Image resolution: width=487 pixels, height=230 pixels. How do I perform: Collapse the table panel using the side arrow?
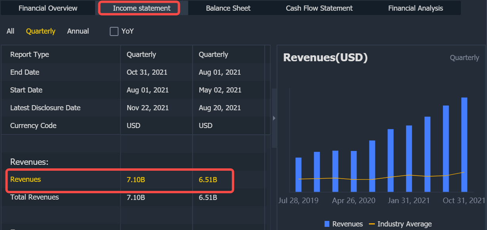click(274, 118)
